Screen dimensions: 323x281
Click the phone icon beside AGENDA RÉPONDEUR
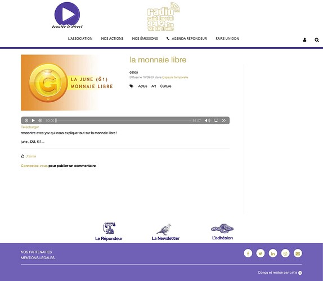click(168, 38)
